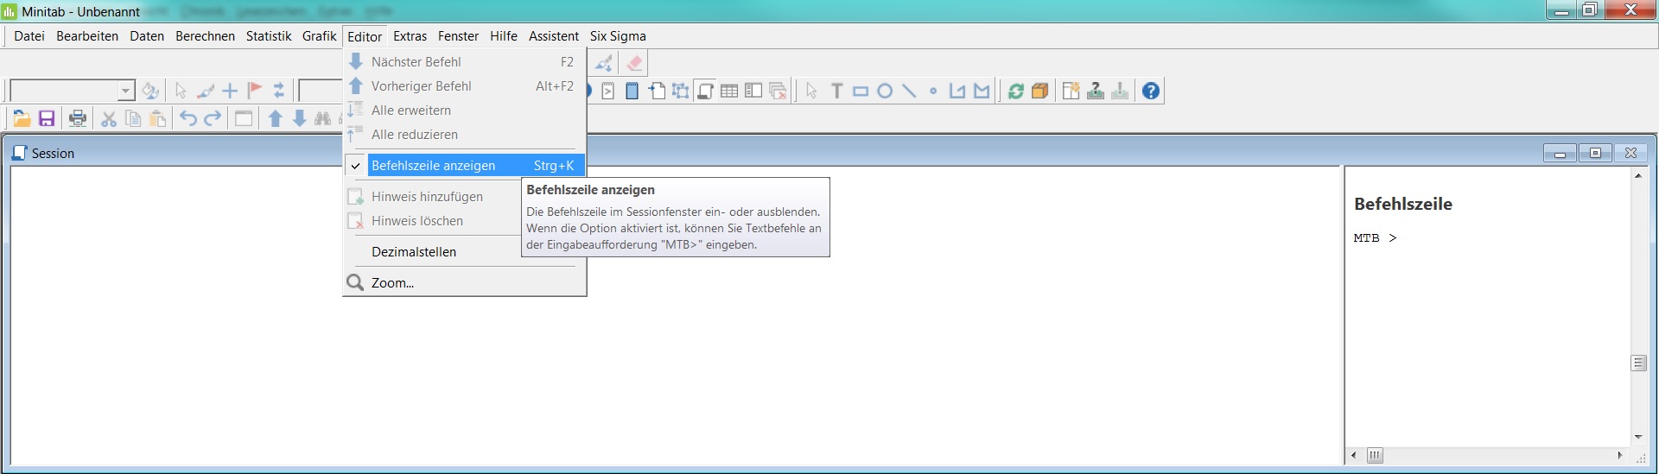Toggle the checked Befehlszeile anzeigen option
This screenshot has width=1659, height=474.
pyautogui.click(x=465, y=165)
